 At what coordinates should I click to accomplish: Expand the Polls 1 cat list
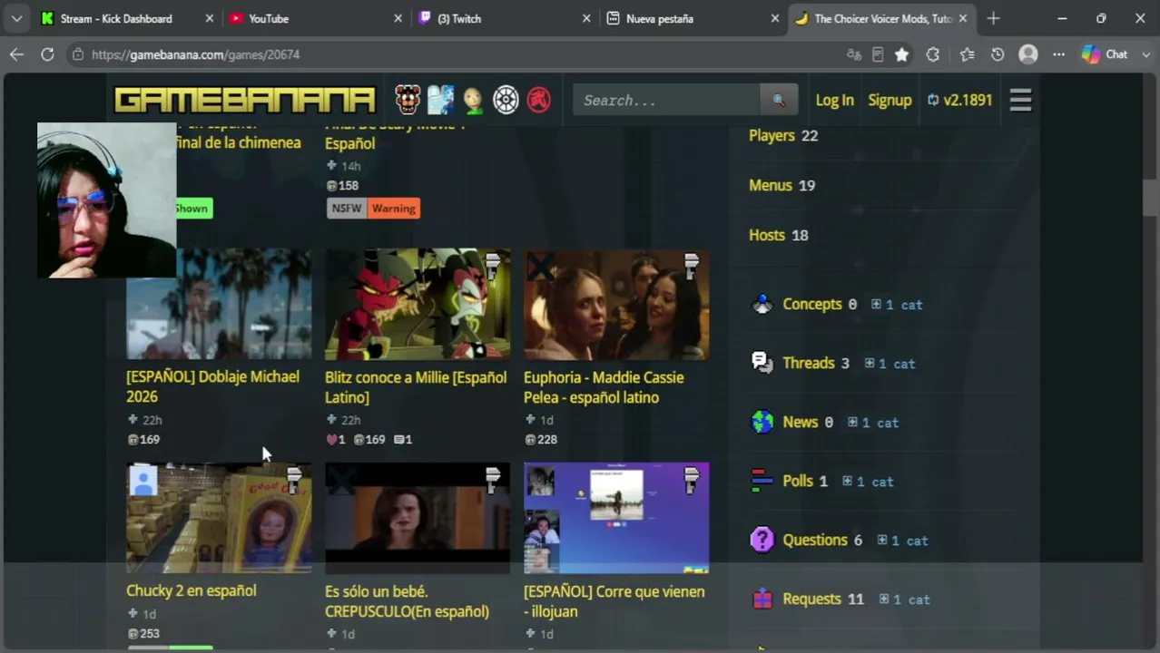pyautogui.click(x=868, y=482)
